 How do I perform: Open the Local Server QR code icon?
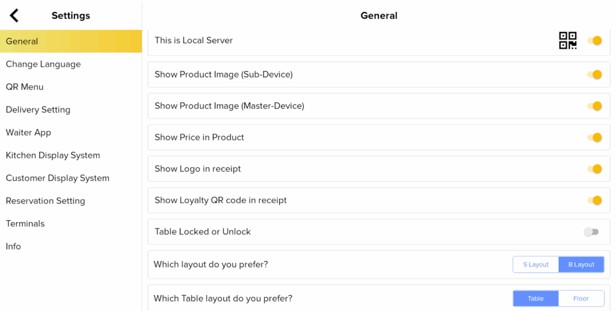tap(567, 41)
